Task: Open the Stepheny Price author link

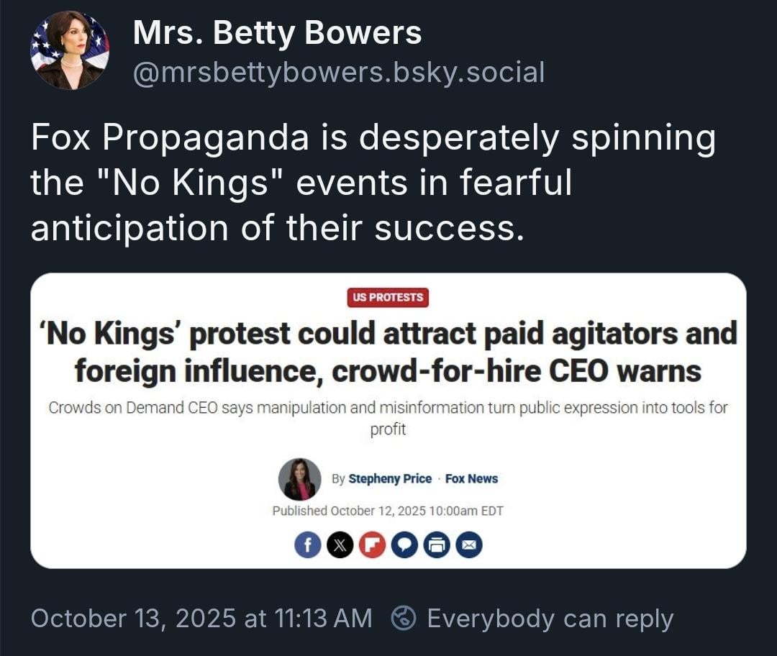Action: [389, 479]
